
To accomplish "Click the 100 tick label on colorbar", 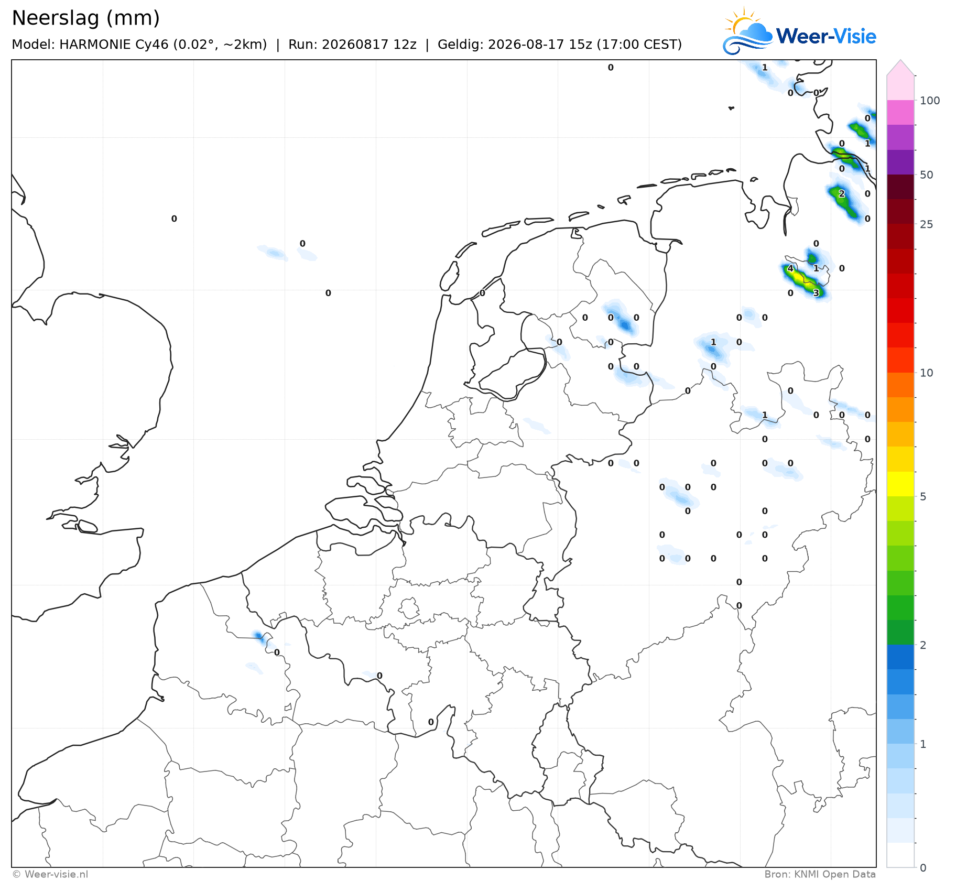I will pyautogui.click(x=930, y=101).
